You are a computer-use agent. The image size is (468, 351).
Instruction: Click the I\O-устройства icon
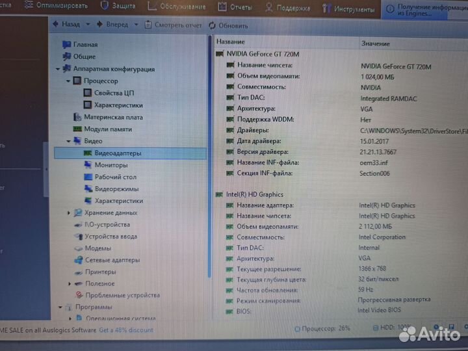tap(78, 224)
